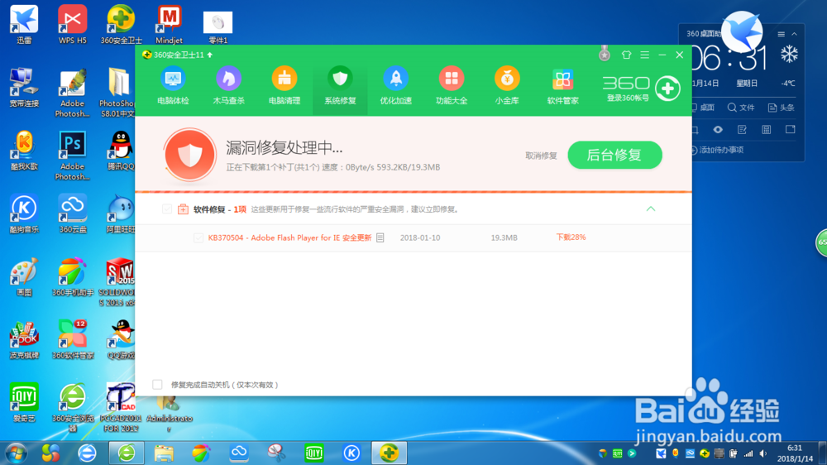827x465 pixels.
Task: Open the 波克棋牌 desktop shortcut
Action: coord(24,339)
